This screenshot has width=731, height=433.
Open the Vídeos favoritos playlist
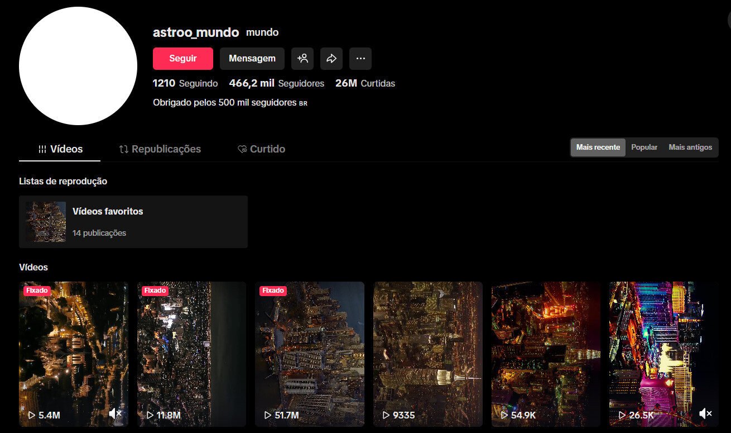click(133, 221)
